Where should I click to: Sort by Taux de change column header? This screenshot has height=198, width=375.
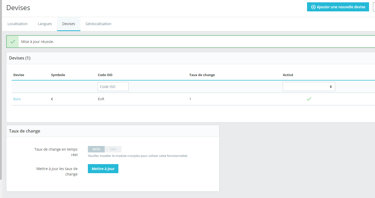pos(202,75)
